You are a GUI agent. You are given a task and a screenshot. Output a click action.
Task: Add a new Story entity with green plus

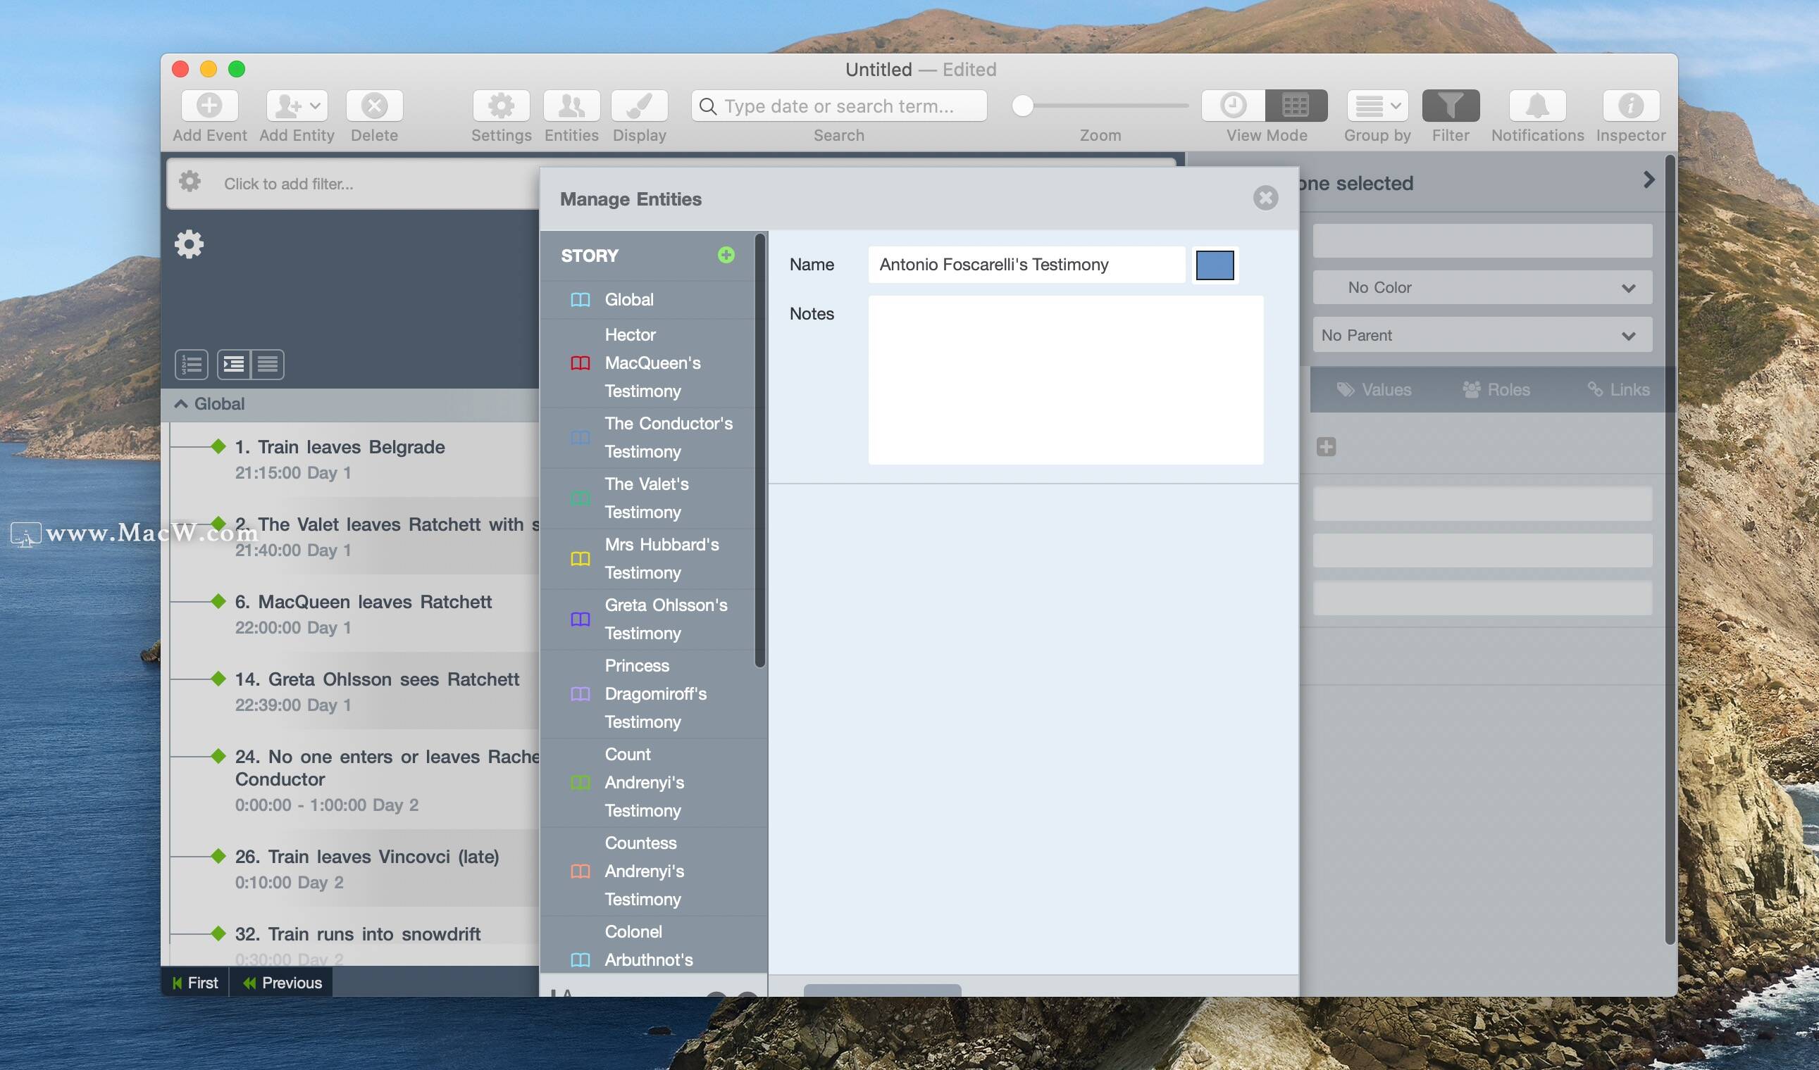tap(726, 255)
